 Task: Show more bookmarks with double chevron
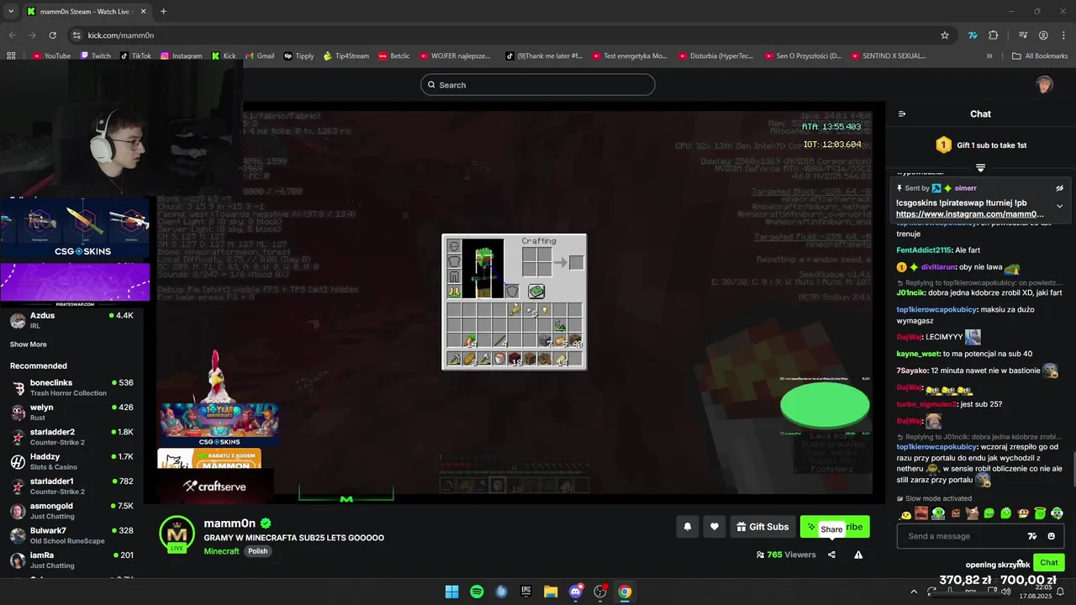tap(989, 56)
